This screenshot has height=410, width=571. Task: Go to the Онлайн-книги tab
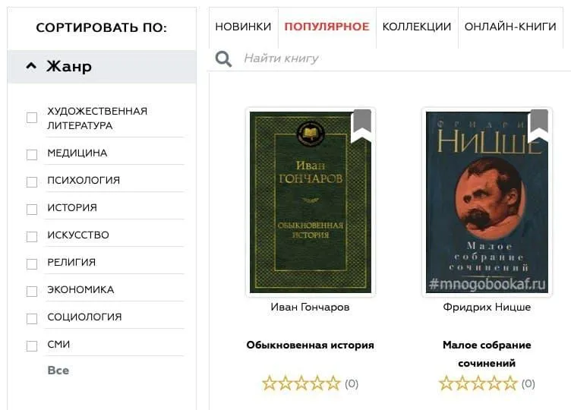tap(510, 27)
